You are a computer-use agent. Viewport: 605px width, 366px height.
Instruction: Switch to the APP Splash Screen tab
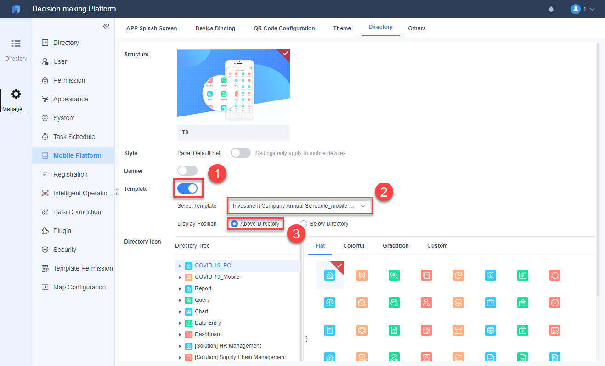(x=152, y=28)
